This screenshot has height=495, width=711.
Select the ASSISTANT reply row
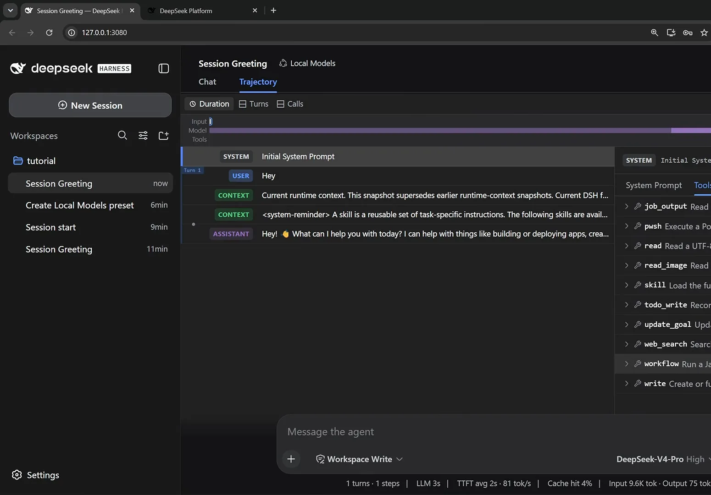pyautogui.click(x=398, y=234)
